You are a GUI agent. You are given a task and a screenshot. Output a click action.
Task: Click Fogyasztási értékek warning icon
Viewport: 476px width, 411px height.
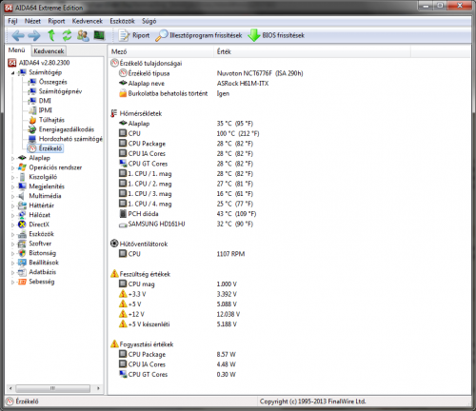(114, 344)
